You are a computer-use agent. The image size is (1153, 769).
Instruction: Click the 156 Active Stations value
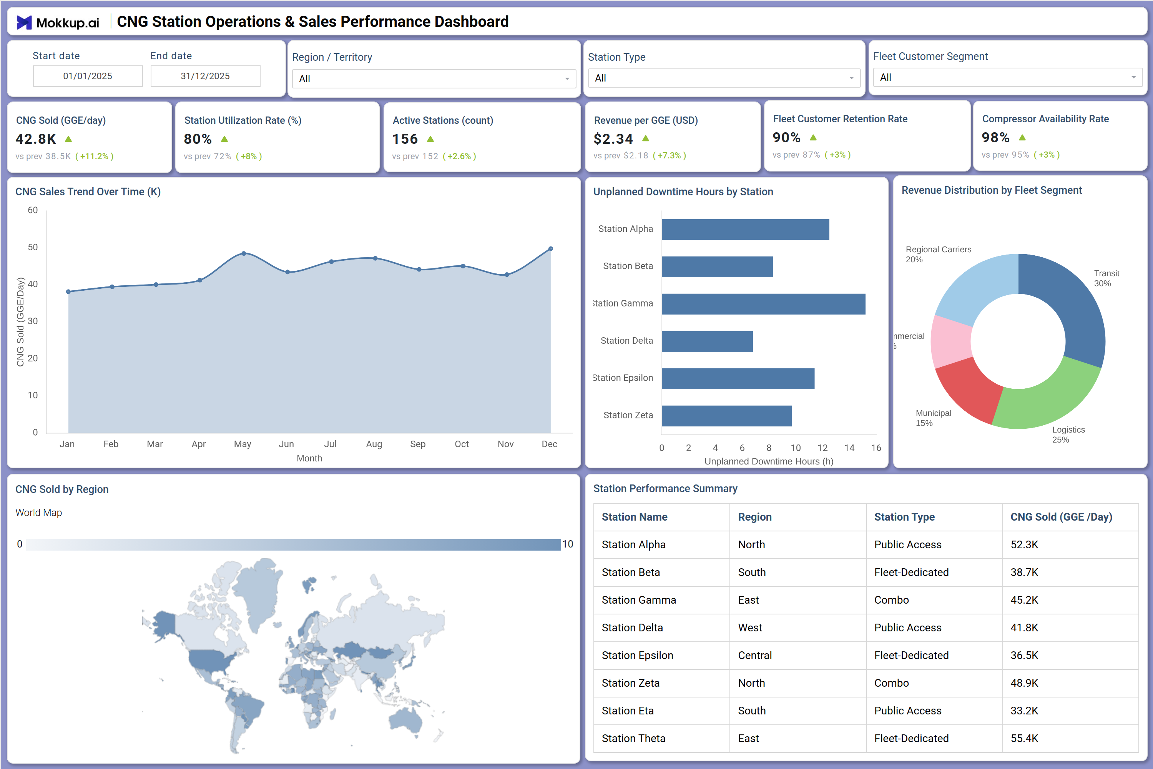[x=405, y=139]
